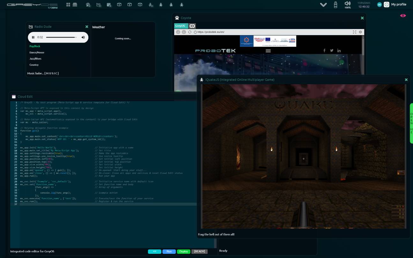Image resolution: width=413 pixels, height=258 pixels.
Task: Expand the top bar chevron dropdown
Action: (x=323, y=5)
